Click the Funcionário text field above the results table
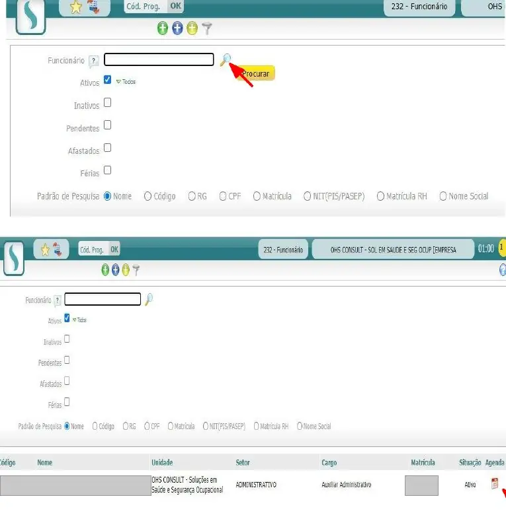The image size is (506, 515). pos(103,299)
